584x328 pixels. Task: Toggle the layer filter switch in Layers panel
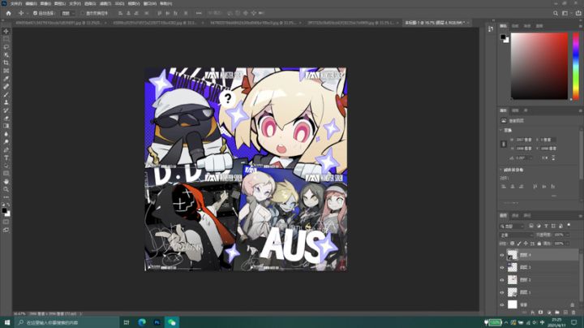[x=569, y=226]
